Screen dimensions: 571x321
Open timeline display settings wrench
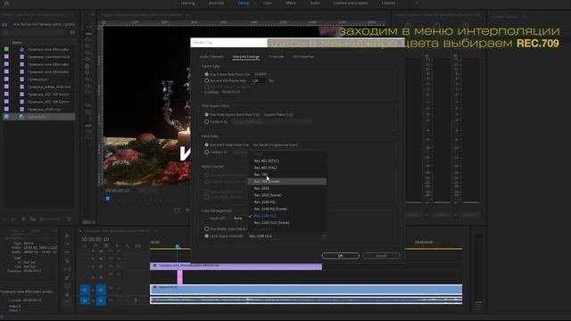pyautogui.click(x=128, y=246)
